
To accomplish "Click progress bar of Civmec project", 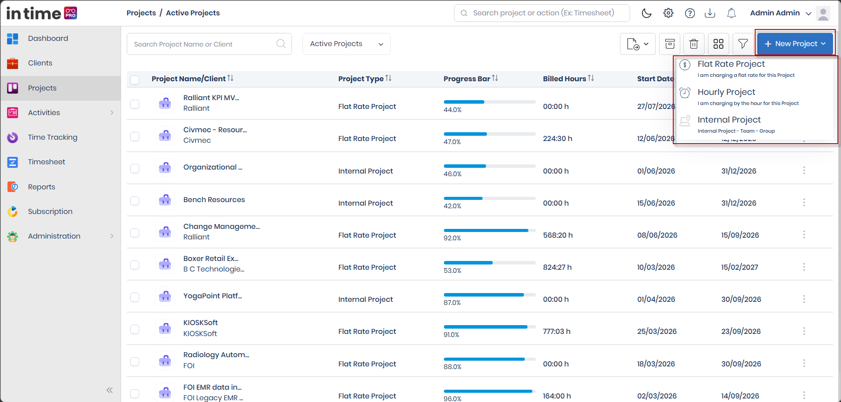I will click(x=490, y=134).
